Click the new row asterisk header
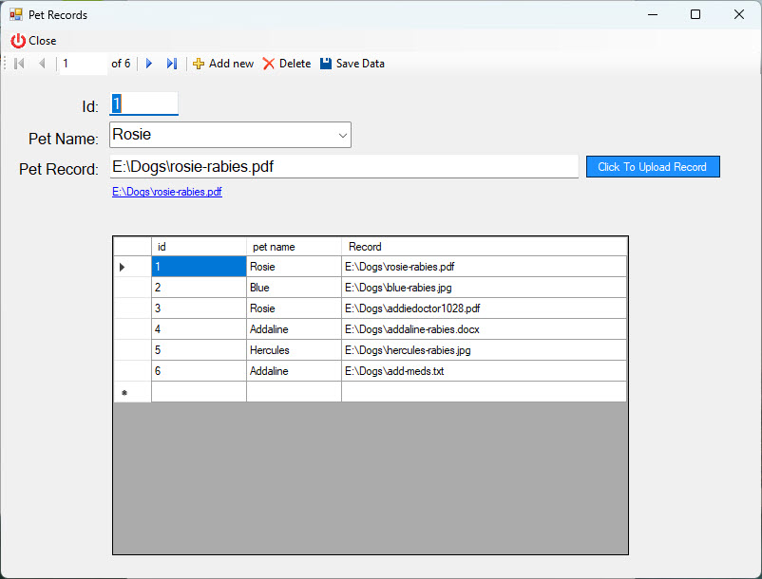The height and width of the screenshot is (579, 762). 132,392
